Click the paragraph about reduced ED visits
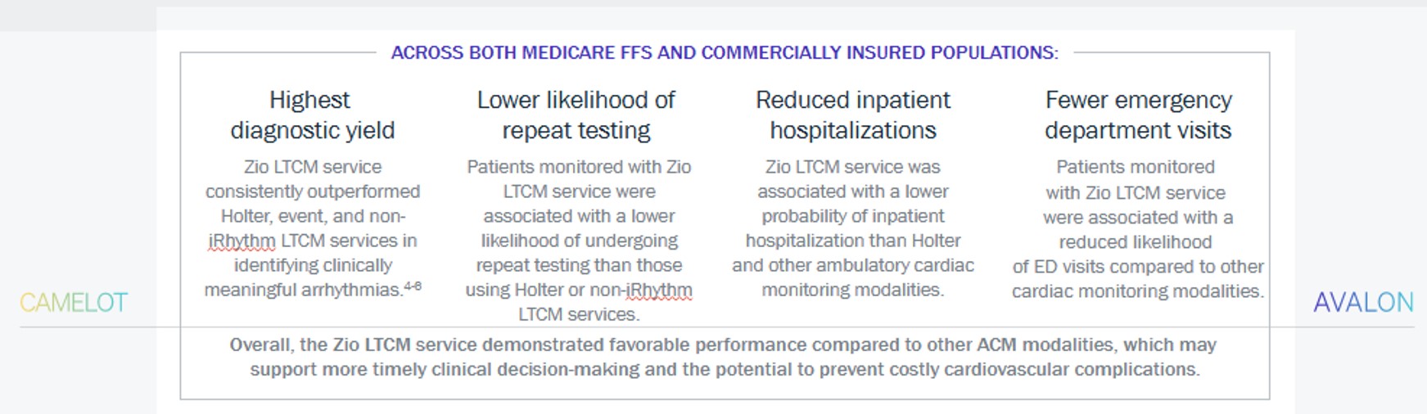 click(x=1137, y=229)
